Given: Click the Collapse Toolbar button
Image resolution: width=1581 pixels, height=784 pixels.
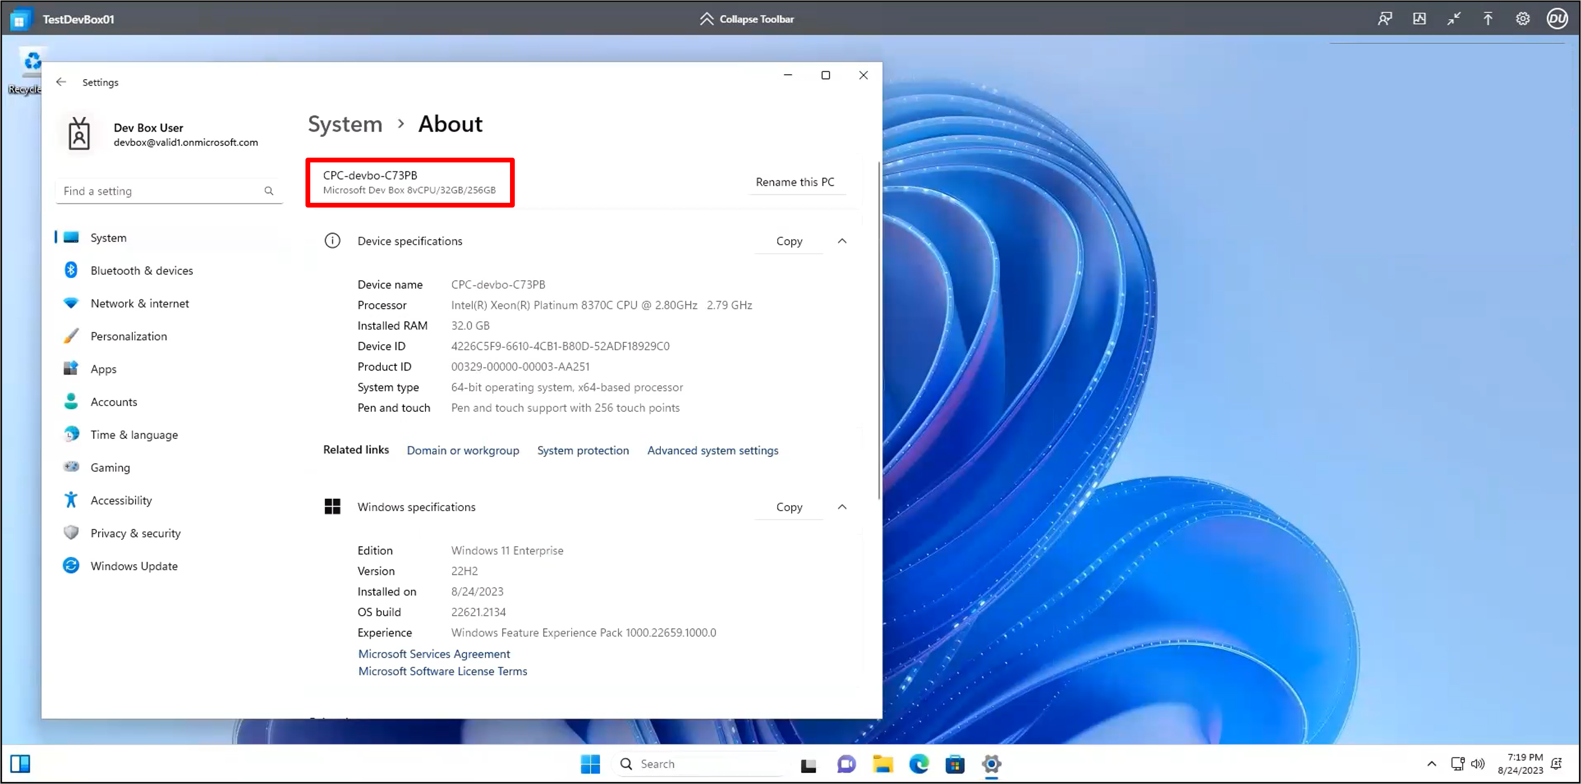Looking at the screenshot, I should (747, 19).
